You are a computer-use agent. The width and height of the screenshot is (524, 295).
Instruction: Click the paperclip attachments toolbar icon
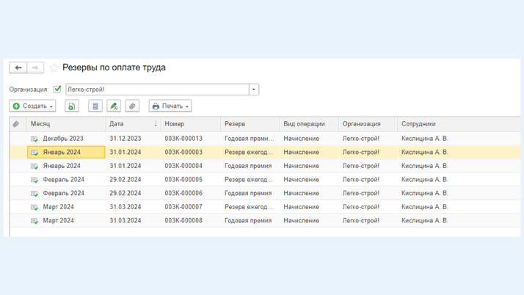pos(132,106)
